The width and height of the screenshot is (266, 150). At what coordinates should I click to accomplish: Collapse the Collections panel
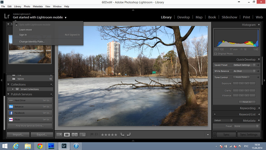[8, 84]
